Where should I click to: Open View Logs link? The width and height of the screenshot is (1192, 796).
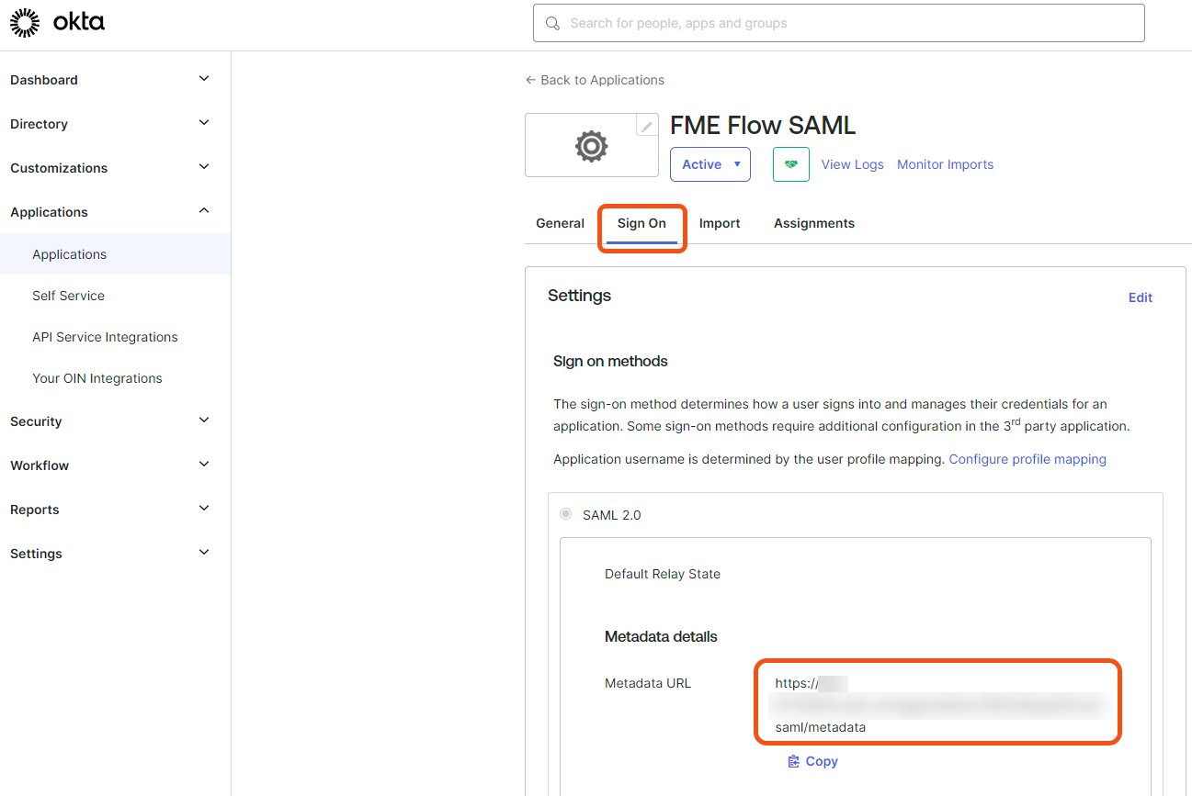pyautogui.click(x=852, y=164)
